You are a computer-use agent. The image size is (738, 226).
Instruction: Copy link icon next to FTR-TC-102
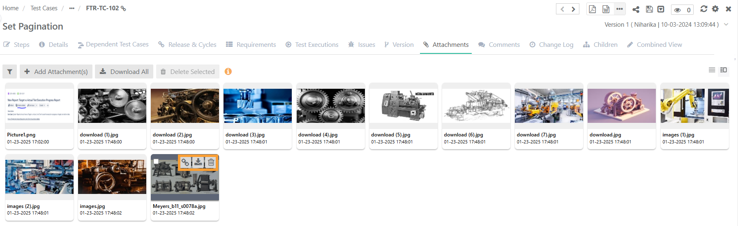click(x=123, y=8)
